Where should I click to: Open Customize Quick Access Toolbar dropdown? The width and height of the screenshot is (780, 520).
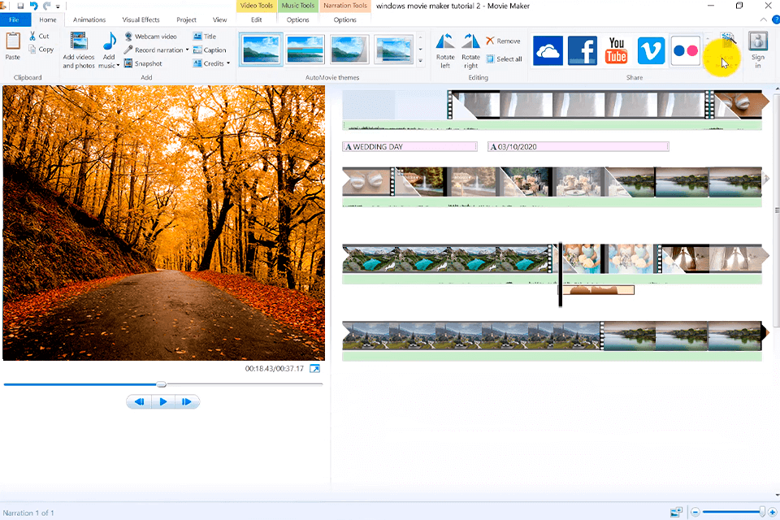point(58,6)
